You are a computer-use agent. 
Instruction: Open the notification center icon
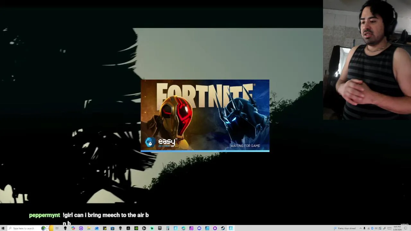pyautogui.click(x=406, y=228)
